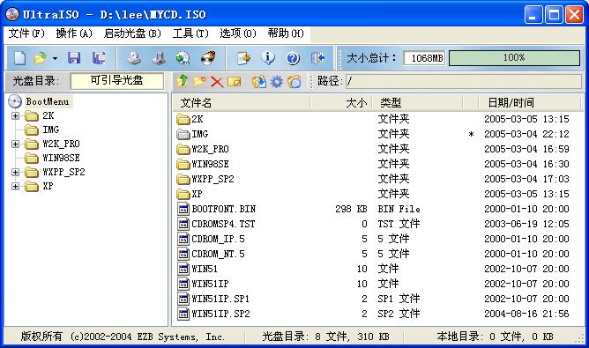
Task: Click the document with star toolbar icon
Action: pos(244,58)
